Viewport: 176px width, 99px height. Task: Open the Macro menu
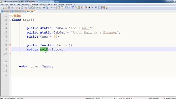coord(50,4)
